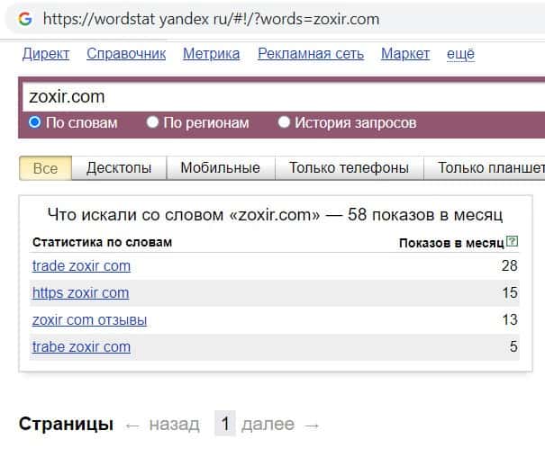Open the Справочник link
Screen dimensions: 545x466
[126, 54]
